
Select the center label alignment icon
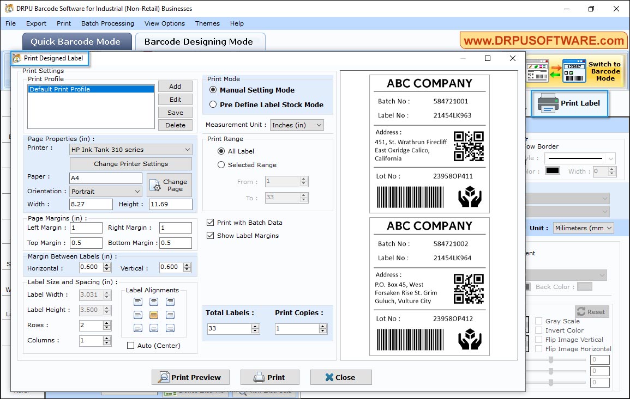(x=154, y=315)
